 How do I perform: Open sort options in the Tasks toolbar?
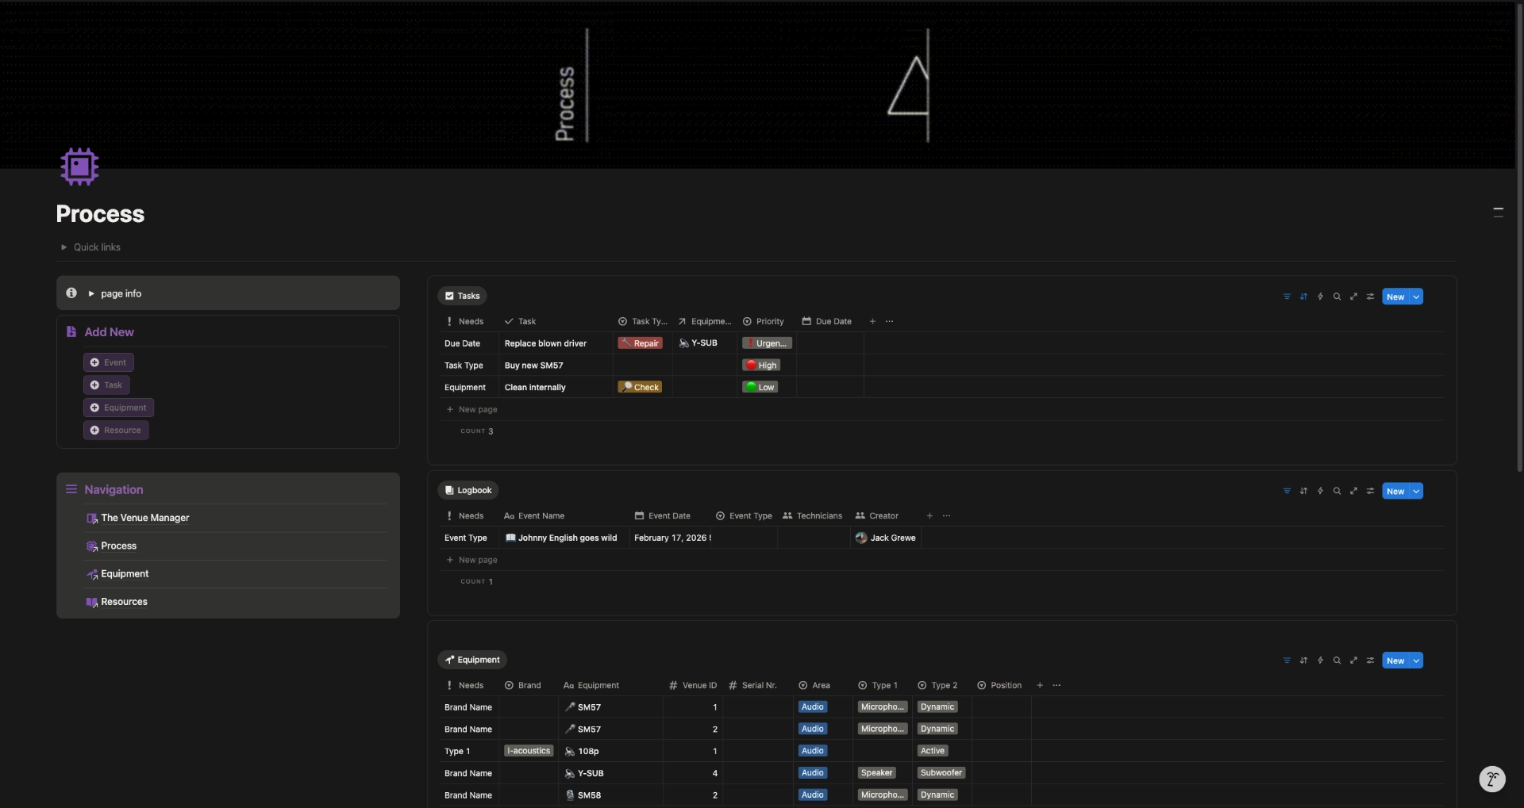(1304, 296)
